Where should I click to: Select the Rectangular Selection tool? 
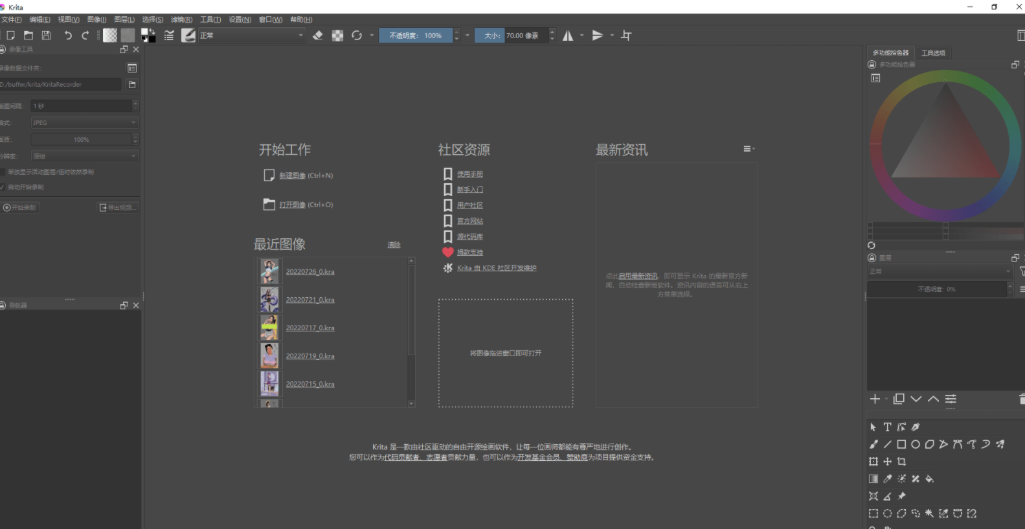(873, 513)
